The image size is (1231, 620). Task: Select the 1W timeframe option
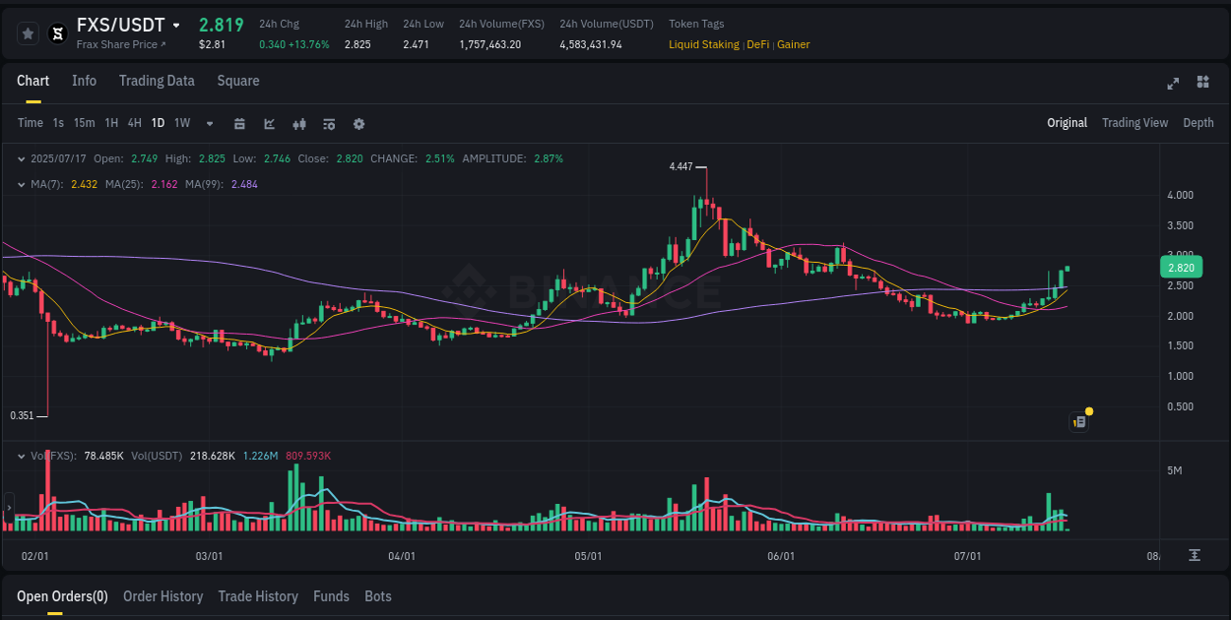(x=181, y=123)
